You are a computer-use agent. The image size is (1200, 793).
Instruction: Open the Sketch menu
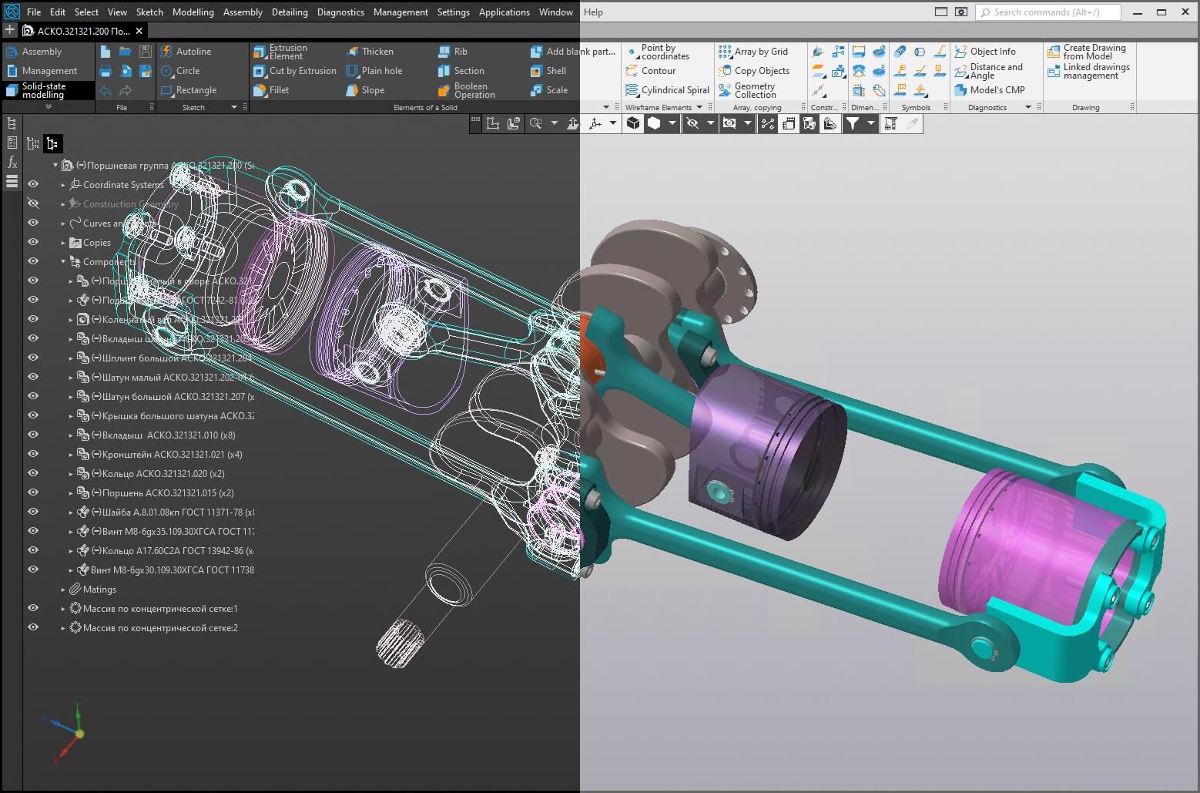[149, 12]
